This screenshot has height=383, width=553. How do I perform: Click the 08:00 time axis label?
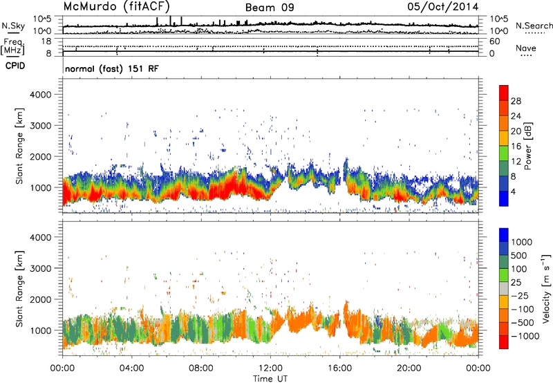coord(201,368)
